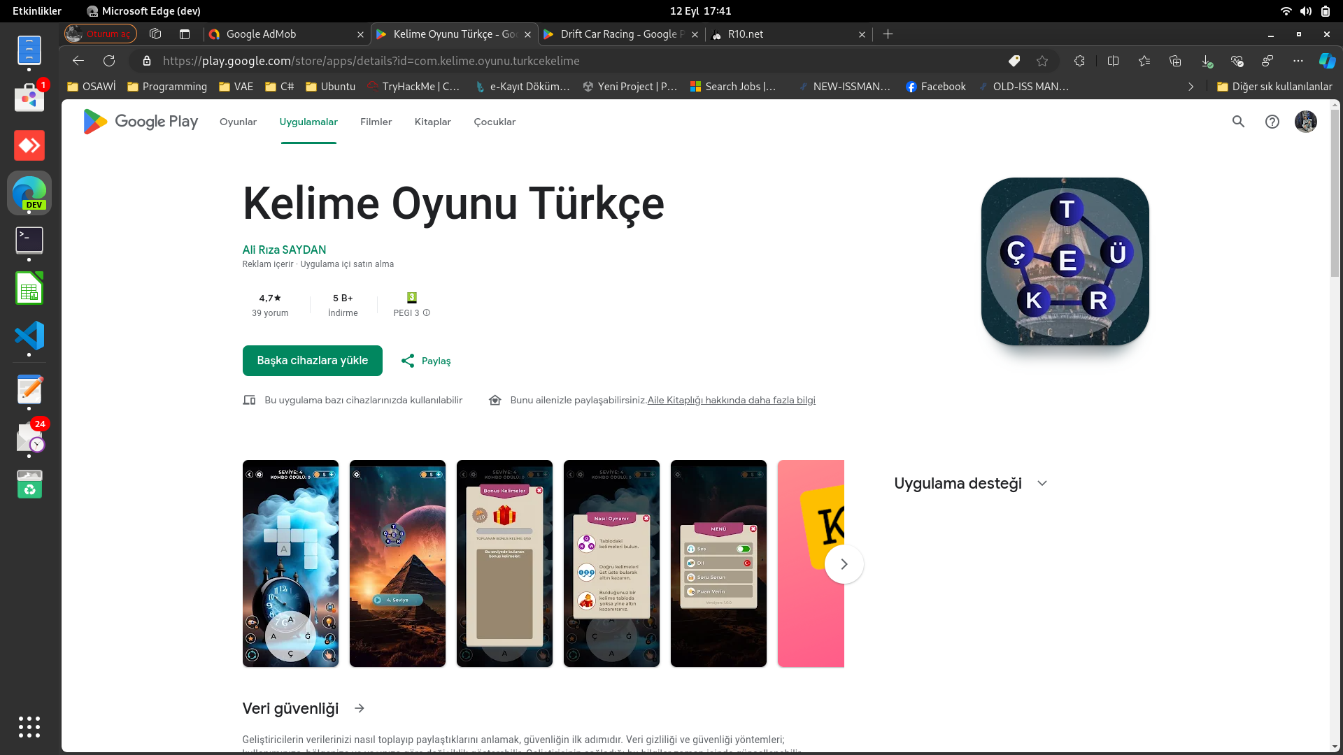Viewport: 1343px width, 755px height.
Task: Open the Programming bookmarks folder
Action: (x=167, y=87)
